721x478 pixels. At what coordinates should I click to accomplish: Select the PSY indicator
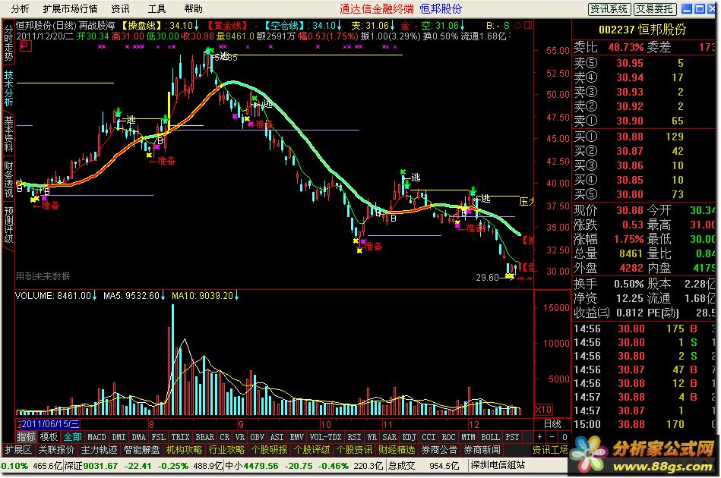513,437
